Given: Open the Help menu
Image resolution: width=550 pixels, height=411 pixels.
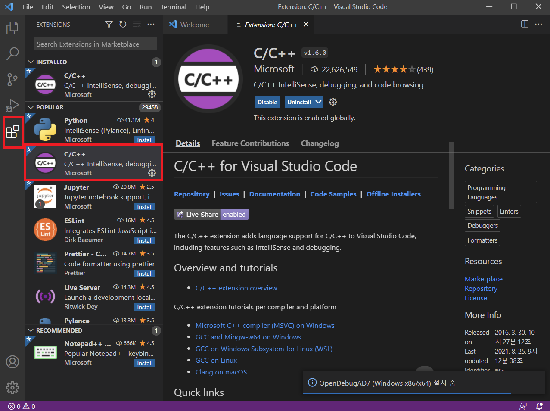Looking at the screenshot, I should (202, 7).
